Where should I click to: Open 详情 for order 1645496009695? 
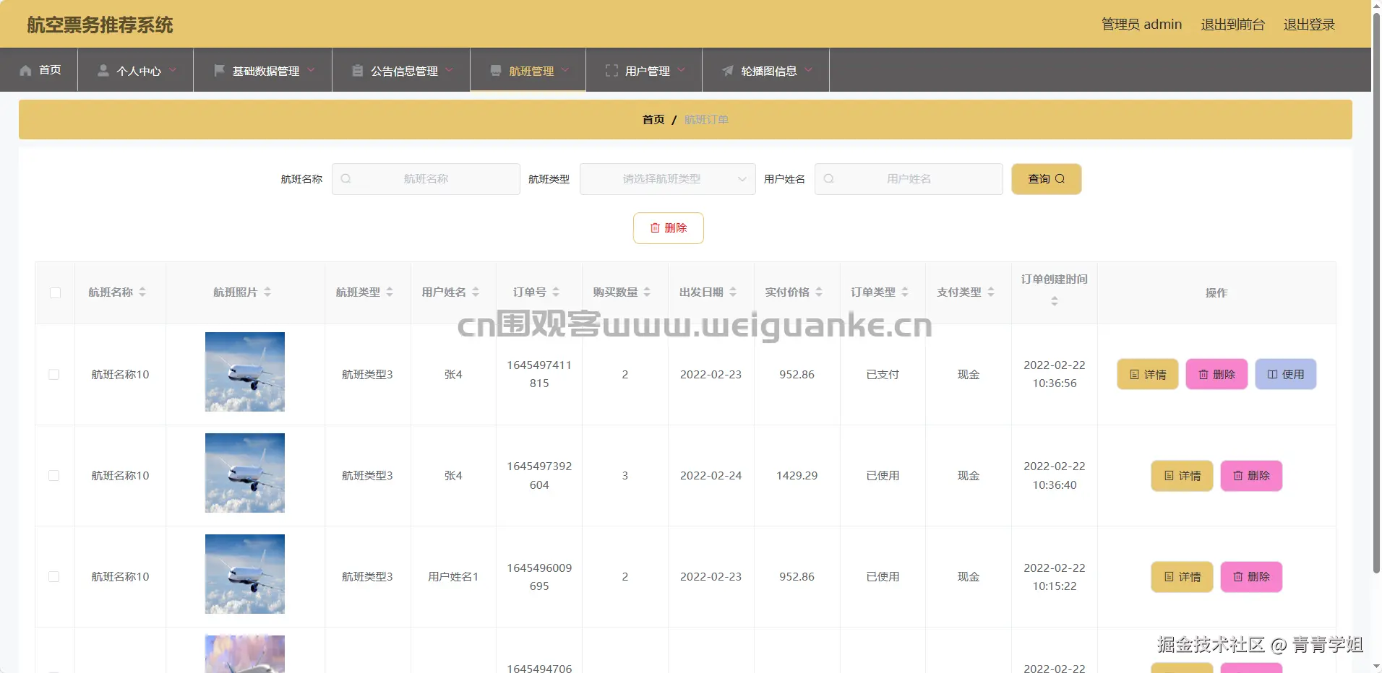click(1183, 577)
